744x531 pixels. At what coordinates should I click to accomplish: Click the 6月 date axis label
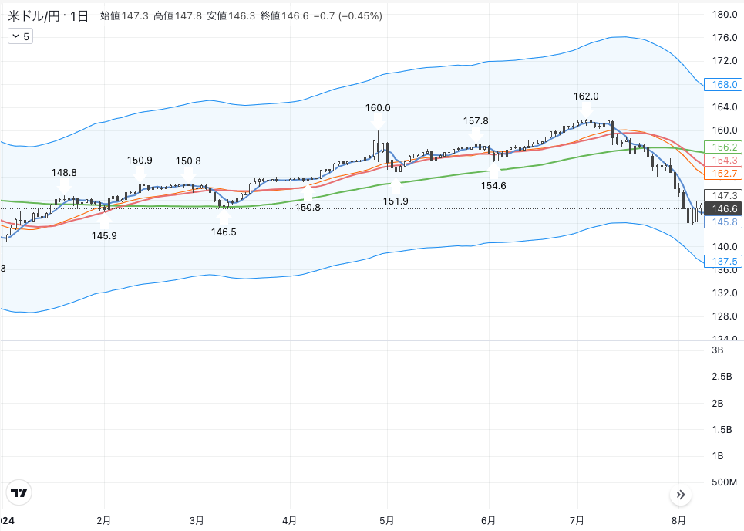(x=488, y=520)
